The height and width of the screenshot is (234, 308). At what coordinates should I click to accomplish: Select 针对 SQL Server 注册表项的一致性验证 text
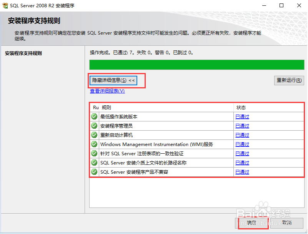click(142, 154)
